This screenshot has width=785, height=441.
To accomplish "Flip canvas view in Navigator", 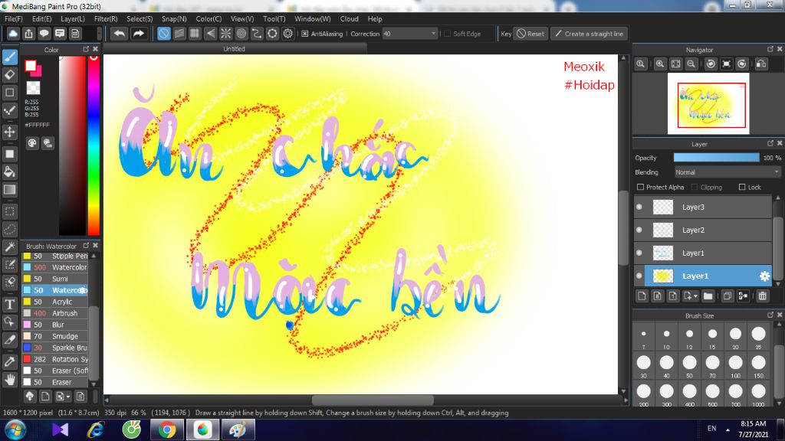I will [x=761, y=64].
